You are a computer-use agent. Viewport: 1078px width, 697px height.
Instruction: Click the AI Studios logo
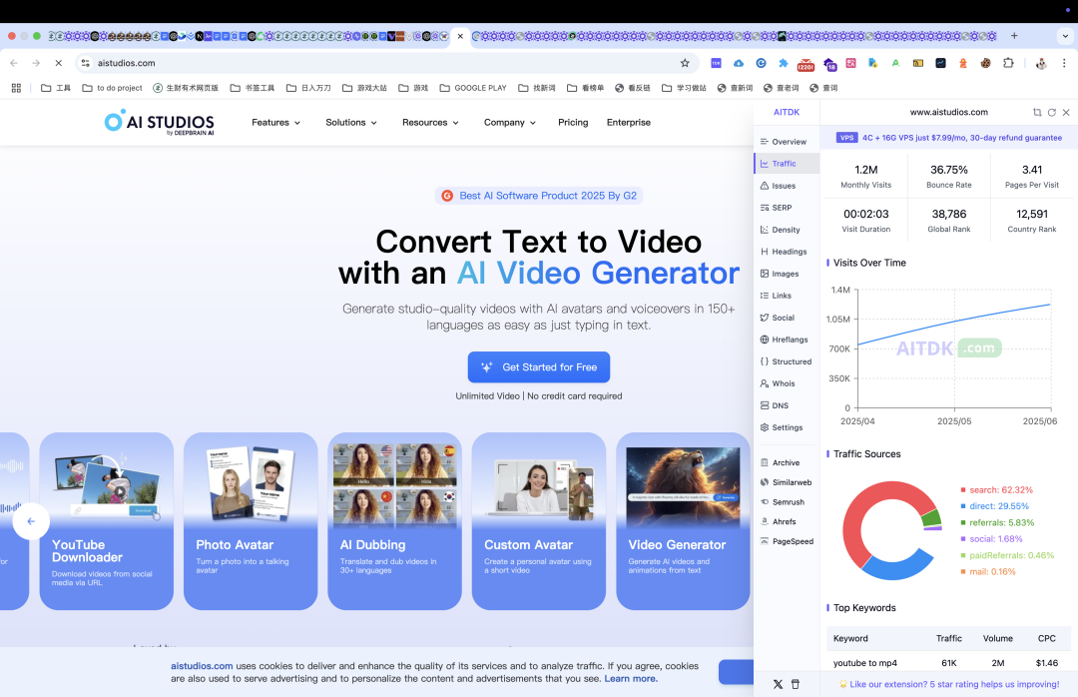[x=159, y=122]
